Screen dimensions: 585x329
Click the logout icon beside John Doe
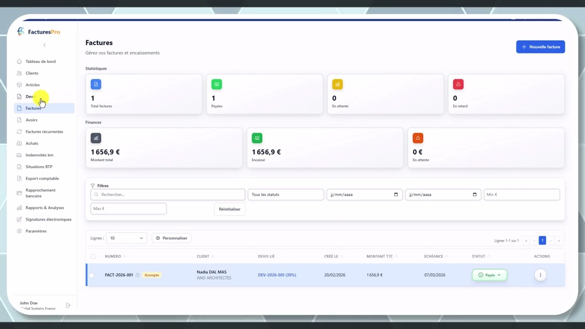pos(68,305)
